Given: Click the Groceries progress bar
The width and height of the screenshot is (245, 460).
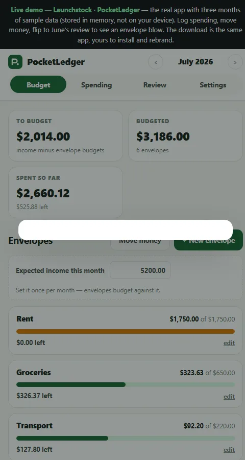Looking at the screenshot, I should [x=126, y=384].
